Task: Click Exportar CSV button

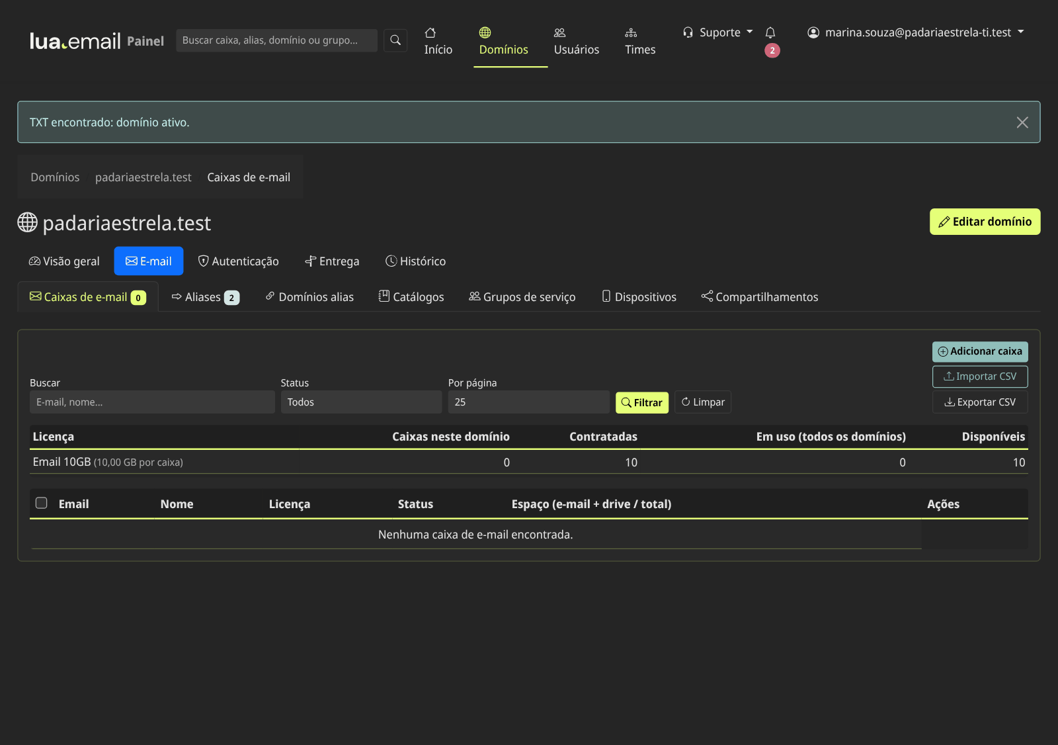Action: 980,402
